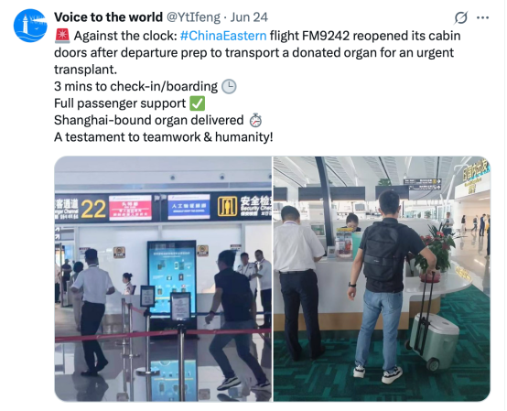Click the clock emoji after check-in/boarding
The image size is (507, 411).
[x=229, y=87]
